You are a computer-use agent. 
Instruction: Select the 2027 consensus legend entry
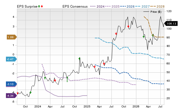142,7
